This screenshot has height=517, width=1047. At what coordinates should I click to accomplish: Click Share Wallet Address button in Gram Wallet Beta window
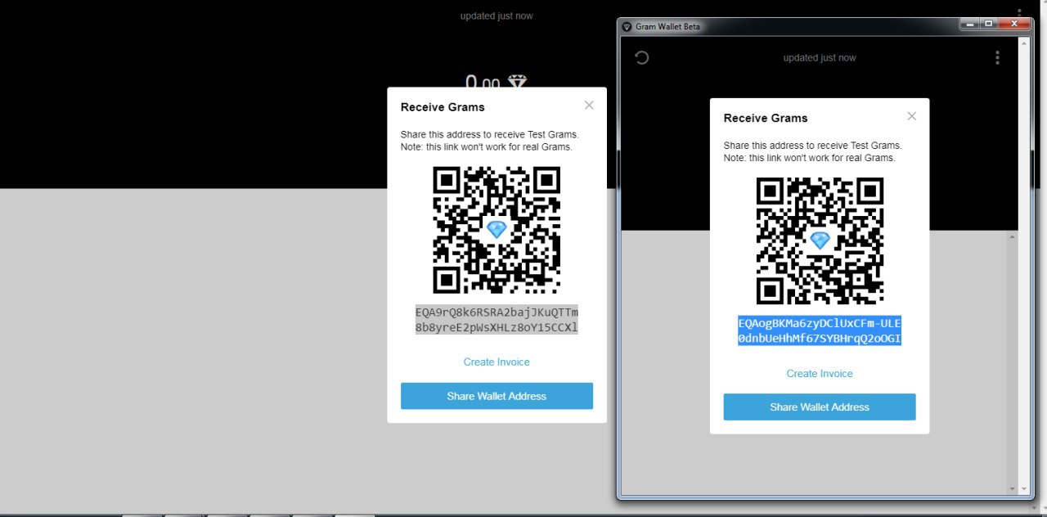point(820,407)
